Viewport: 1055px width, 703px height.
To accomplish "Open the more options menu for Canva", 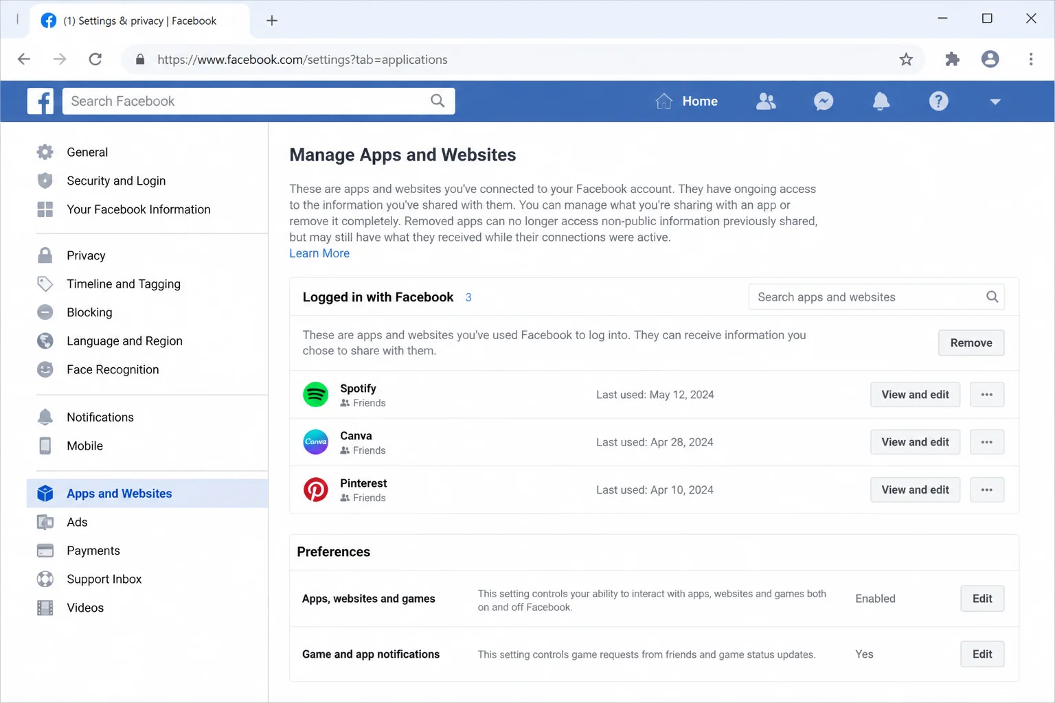I will point(987,442).
